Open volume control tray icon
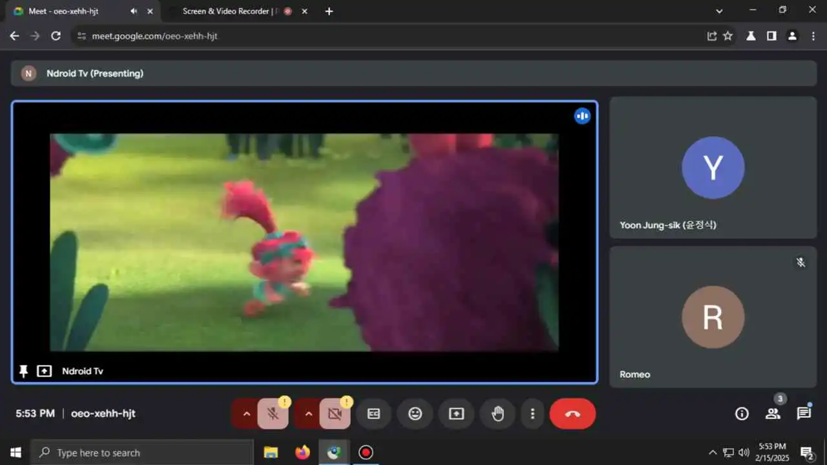Image resolution: width=827 pixels, height=465 pixels. click(744, 453)
